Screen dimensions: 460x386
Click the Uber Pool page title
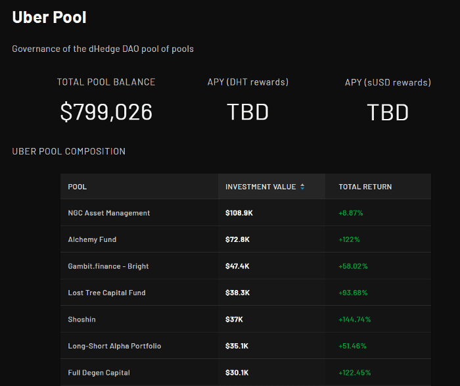[49, 17]
